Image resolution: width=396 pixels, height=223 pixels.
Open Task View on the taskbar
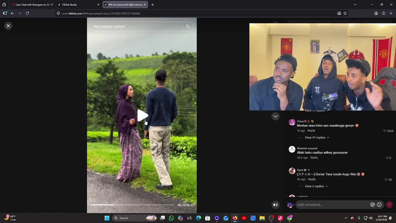coord(162,218)
